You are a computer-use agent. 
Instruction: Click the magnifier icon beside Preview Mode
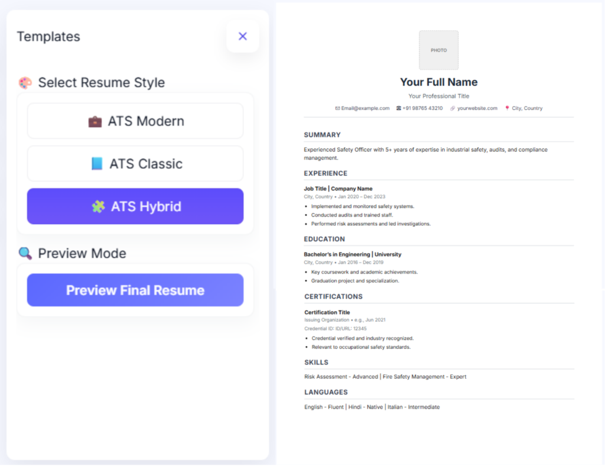(x=25, y=254)
